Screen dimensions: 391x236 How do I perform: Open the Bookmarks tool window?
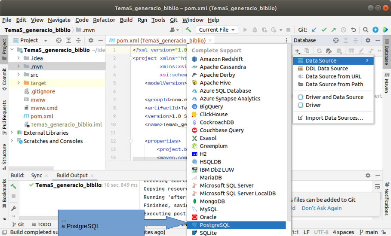tap(4, 194)
